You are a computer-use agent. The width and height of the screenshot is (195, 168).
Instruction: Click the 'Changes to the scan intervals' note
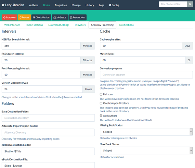tap(42, 97)
